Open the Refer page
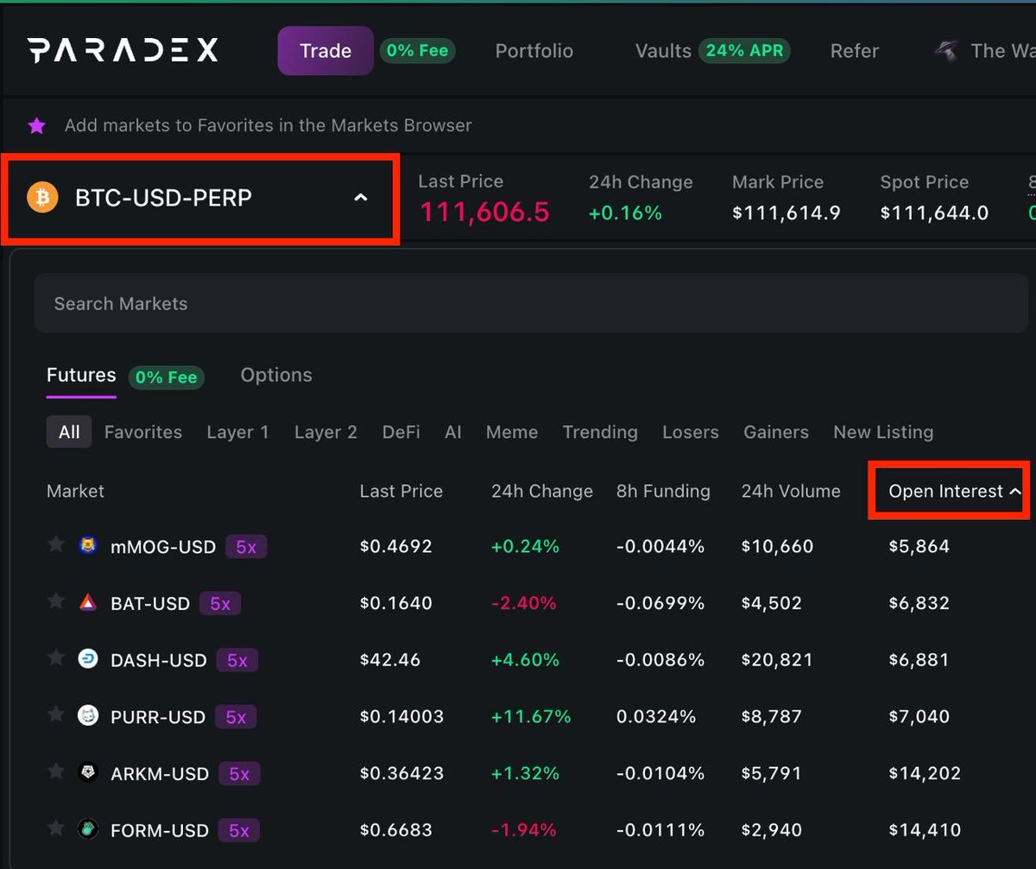Image resolution: width=1036 pixels, height=869 pixels. (854, 51)
